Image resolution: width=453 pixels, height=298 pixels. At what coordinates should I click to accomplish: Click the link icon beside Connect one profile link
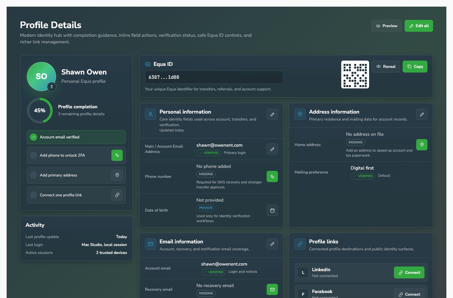(117, 195)
